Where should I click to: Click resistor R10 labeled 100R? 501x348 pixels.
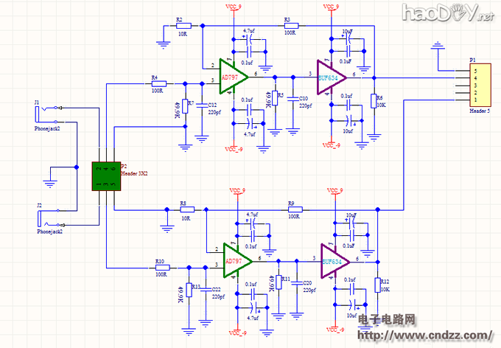point(161,268)
